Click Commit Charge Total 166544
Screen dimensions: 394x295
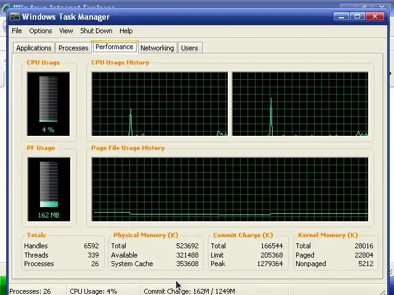[x=271, y=246]
